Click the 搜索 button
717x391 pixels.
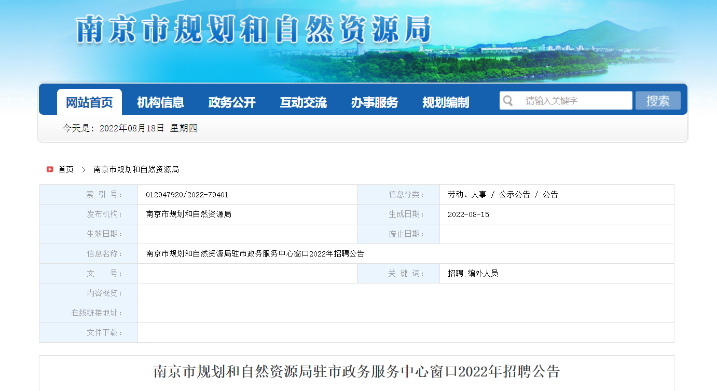[658, 101]
